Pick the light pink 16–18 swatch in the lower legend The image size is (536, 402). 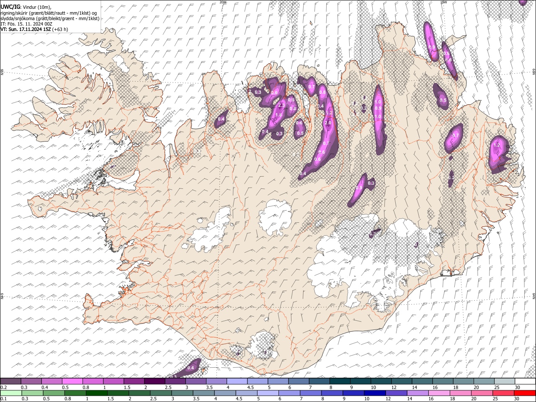[439, 393]
